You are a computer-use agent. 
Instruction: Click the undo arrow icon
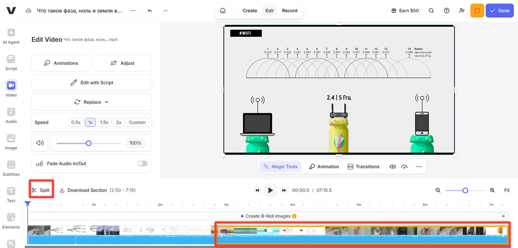coord(150,11)
